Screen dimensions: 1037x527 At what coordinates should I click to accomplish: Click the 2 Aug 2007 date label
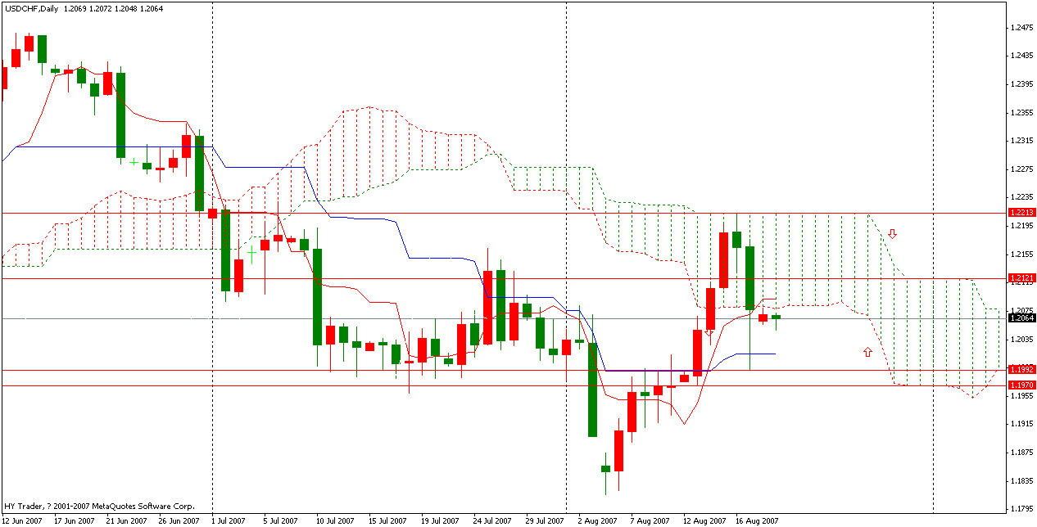click(598, 520)
